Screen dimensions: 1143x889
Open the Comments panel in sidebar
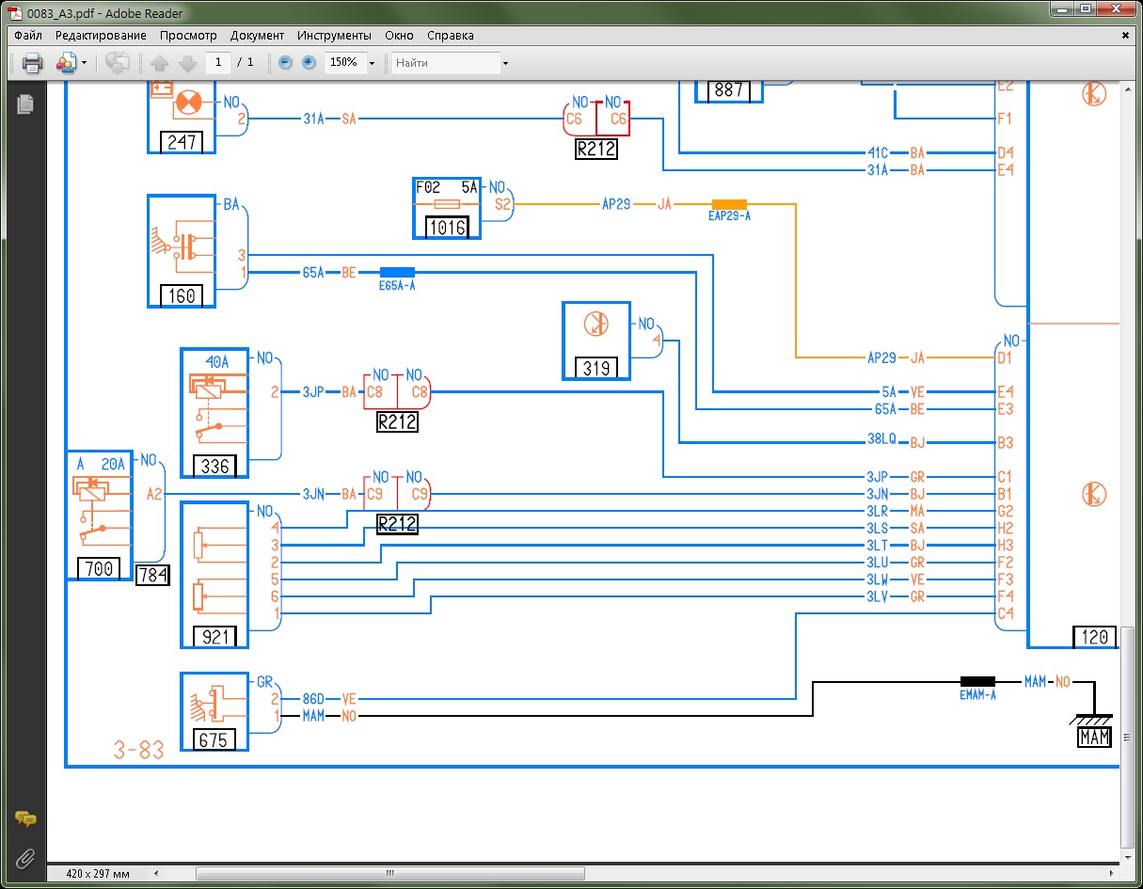pos(25,819)
